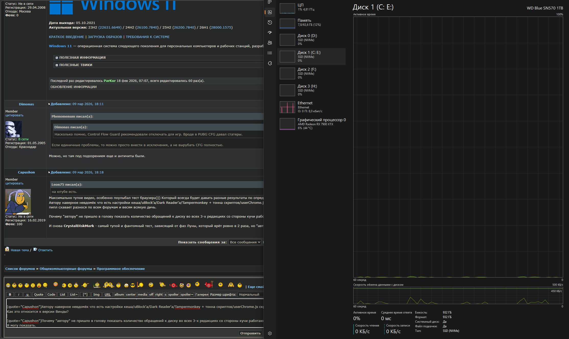Open Details list tab icon
Viewport: 569px width, 339px height.
[x=270, y=53]
